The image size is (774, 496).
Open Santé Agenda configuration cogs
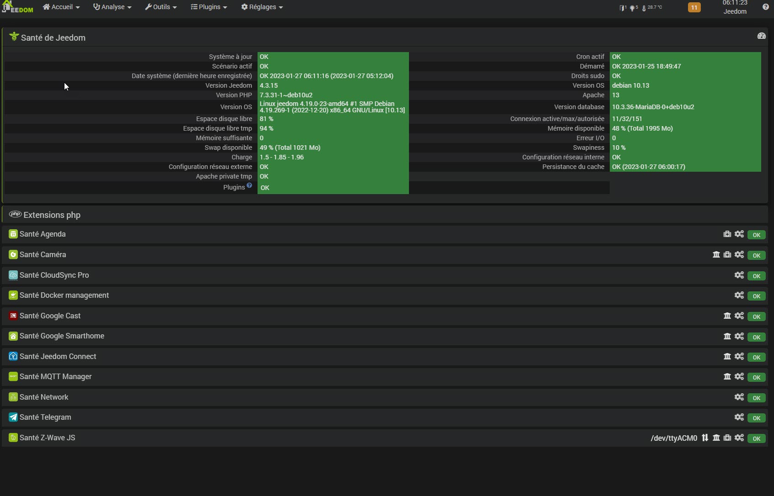739,234
